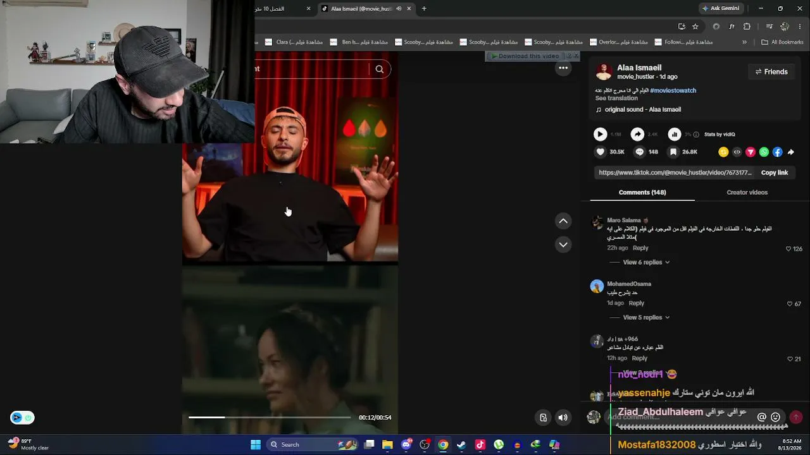Open the Windows Start menu
The width and height of the screenshot is (810, 455).
(256, 445)
